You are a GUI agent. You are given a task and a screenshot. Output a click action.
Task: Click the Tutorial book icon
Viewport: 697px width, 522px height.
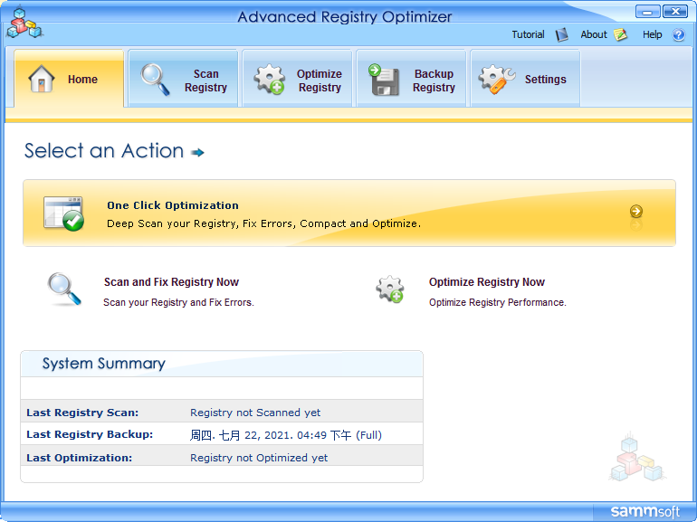(x=562, y=34)
